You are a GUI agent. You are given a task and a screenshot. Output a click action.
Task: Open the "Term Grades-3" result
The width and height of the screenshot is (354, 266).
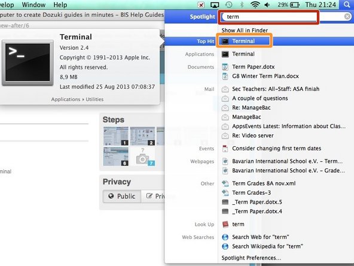246,193
